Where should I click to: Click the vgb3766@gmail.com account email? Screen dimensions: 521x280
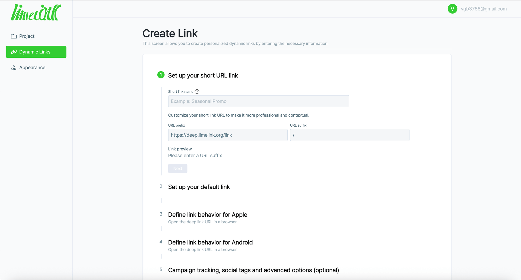(484, 9)
